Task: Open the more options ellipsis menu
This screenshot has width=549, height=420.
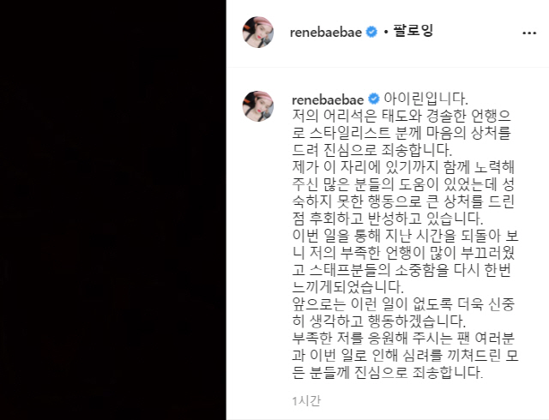Action: point(529,33)
